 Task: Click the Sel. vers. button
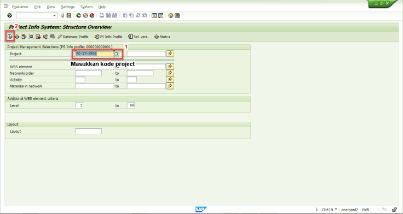(139, 37)
